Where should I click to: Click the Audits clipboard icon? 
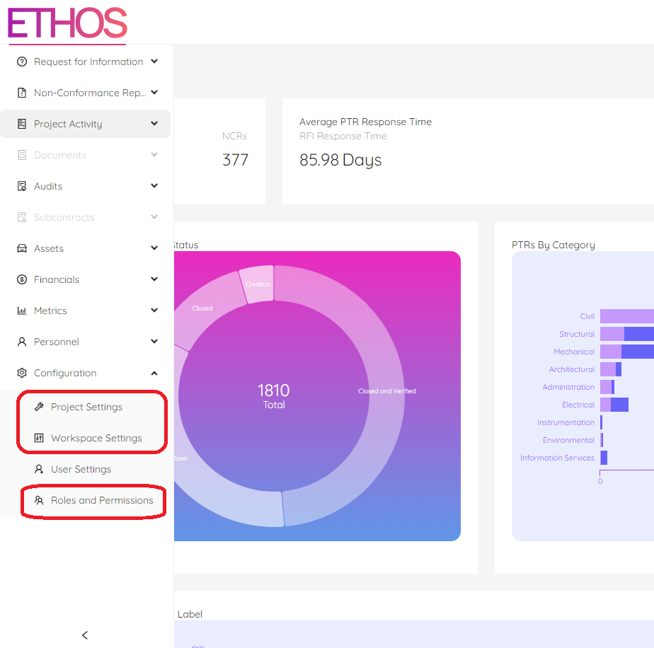click(x=21, y=187)
